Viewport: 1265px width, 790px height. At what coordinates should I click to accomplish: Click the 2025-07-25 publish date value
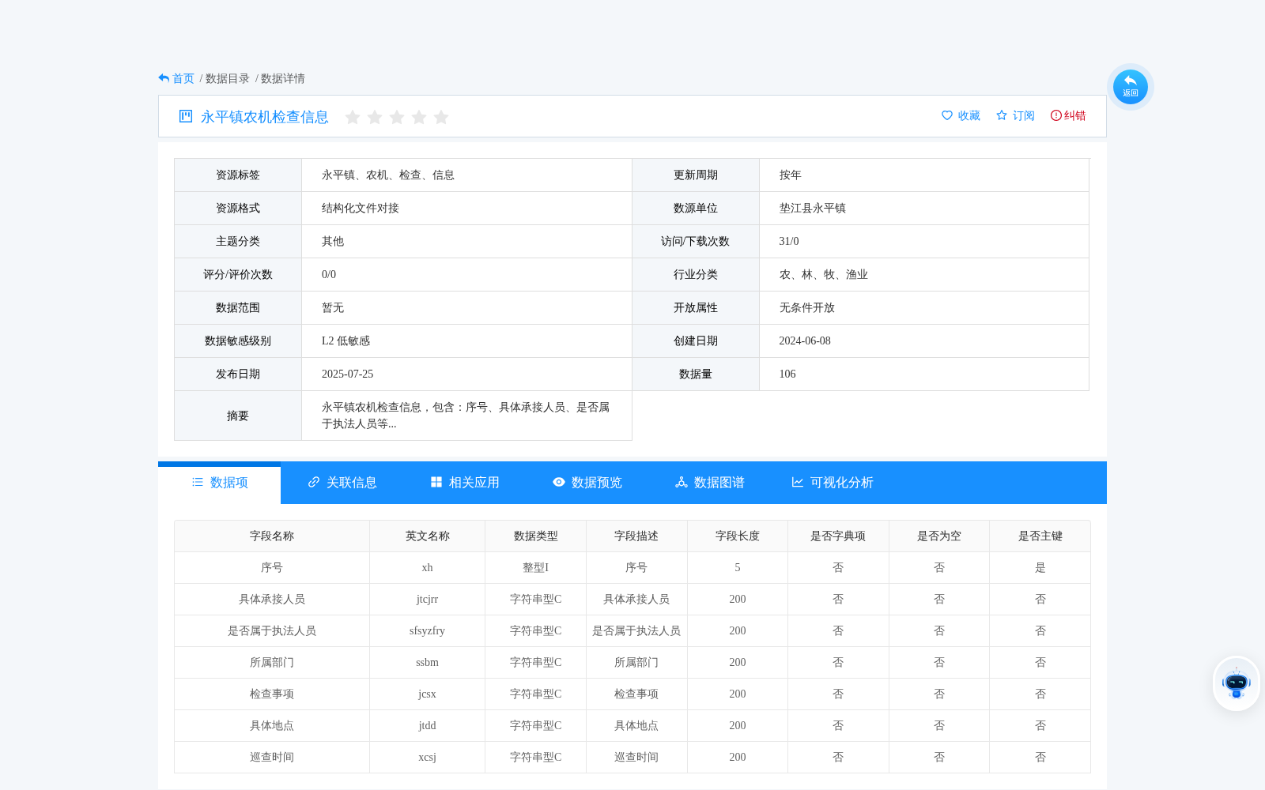tap(348, 374)
